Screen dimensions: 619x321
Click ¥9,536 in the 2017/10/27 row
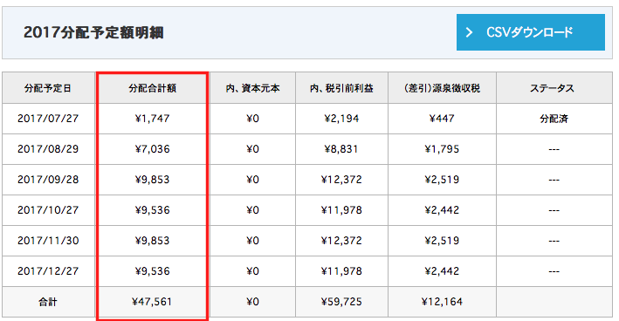153,210
